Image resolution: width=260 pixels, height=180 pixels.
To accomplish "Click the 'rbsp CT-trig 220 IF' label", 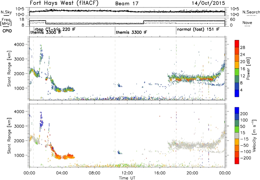I will tap(55, 29).
